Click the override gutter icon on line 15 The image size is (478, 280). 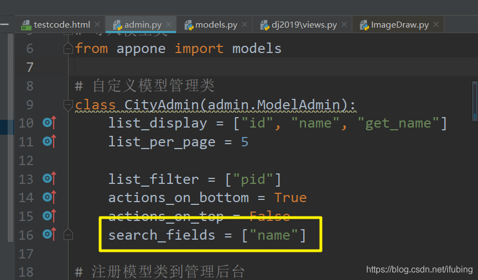(x=50, y=216)
